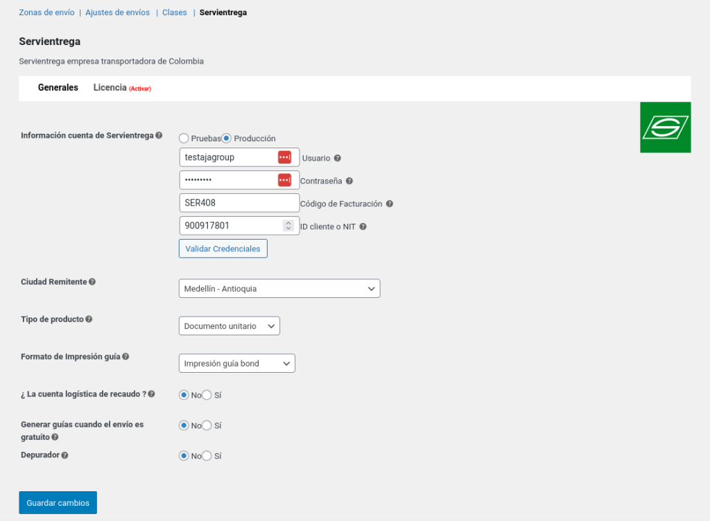Click the Usuario input field with testajagroup
Image resolution: width=710 pixels, height=521 pixels.
[x=239, y=157]
